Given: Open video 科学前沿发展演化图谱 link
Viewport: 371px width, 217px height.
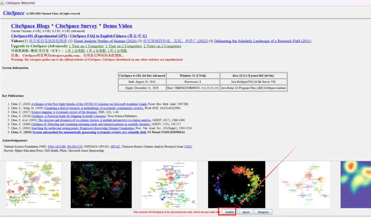Looking at the screenshot, I should point(48,41).
